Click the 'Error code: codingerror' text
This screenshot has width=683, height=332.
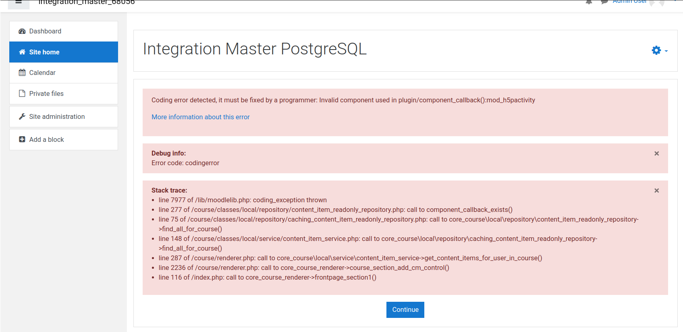tap(185, 163)
